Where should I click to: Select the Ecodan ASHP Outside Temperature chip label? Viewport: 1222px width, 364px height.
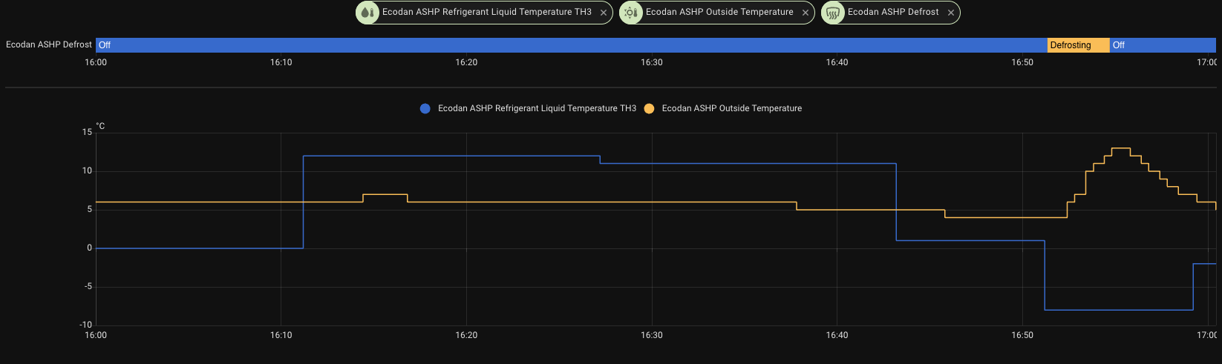pos(719,12)
